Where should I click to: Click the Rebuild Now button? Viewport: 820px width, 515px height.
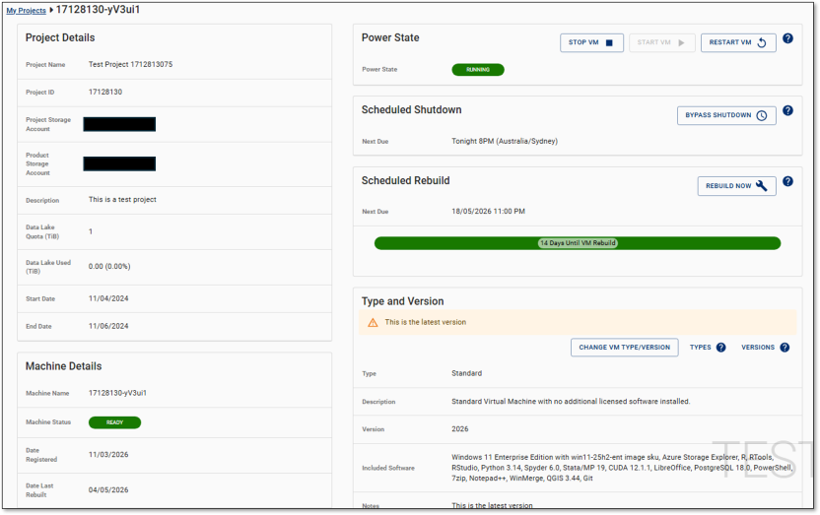[736, 186]
